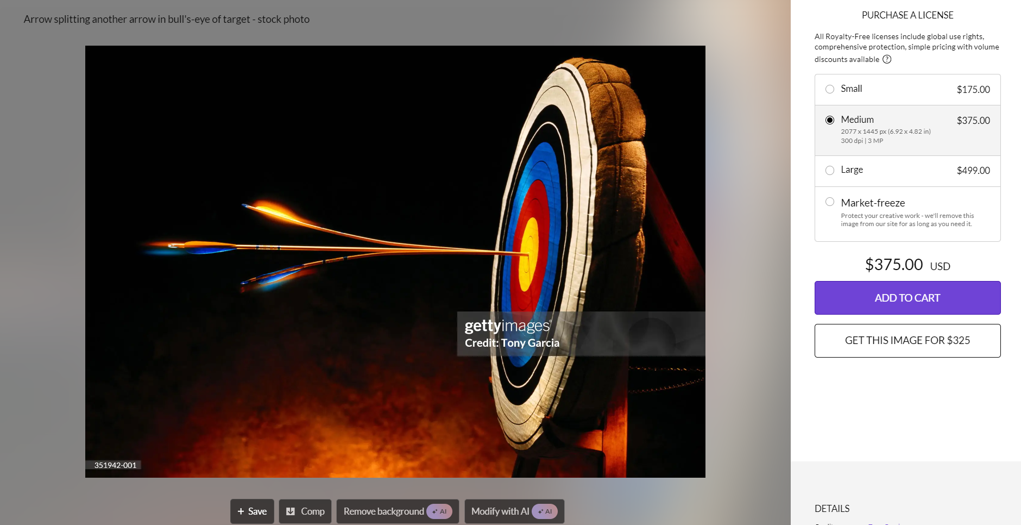Select the Medium license radio button
Image resolution: width=1021 pixels, height=525 pixels.
[x=830, y=120]
